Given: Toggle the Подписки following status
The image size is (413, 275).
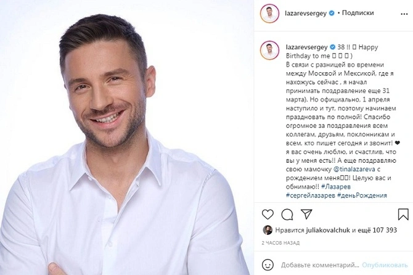Looking at the screenshot, I should click(358, 13).
